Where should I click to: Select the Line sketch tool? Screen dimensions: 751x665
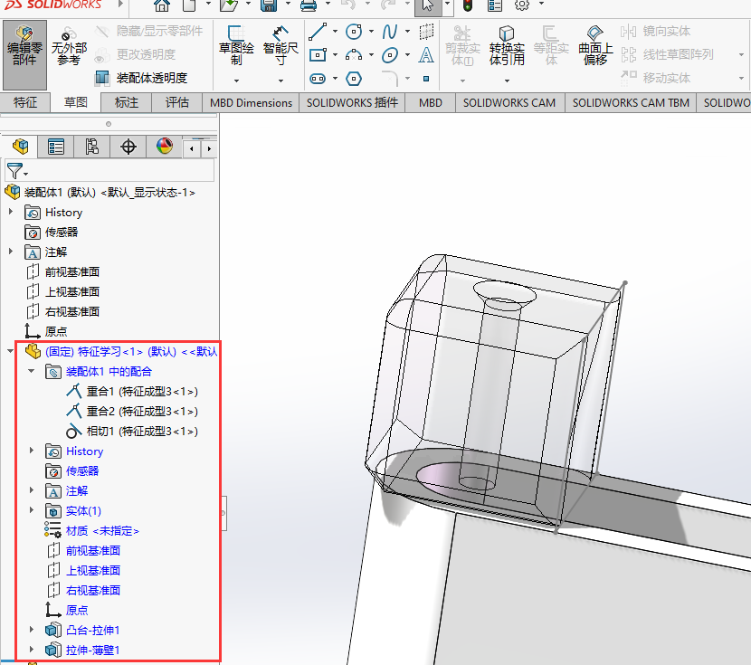click(318, 32)
